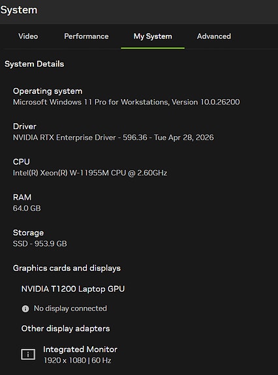Click the Integrated Monitor display icon
Image resolution: width=278 pixels, height=375 pixels.
pos(28,354)
